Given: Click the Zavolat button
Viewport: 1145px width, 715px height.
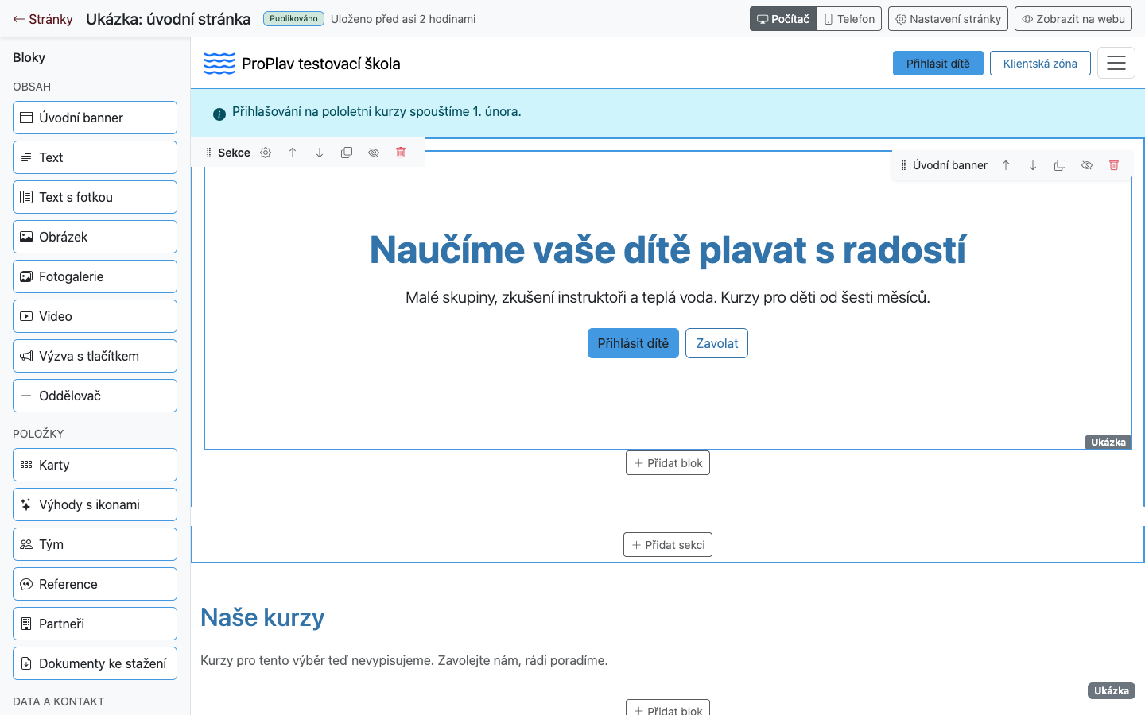Looking at the screenshot, I should point(716,343).
